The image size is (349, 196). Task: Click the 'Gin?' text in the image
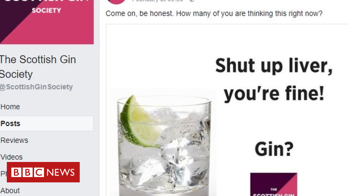tap(274, 149)
